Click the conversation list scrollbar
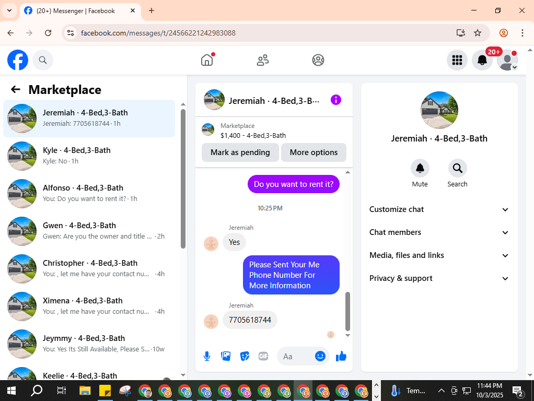Image resolution: width=534 pixels, height=401 pixels. coord(183,179)
